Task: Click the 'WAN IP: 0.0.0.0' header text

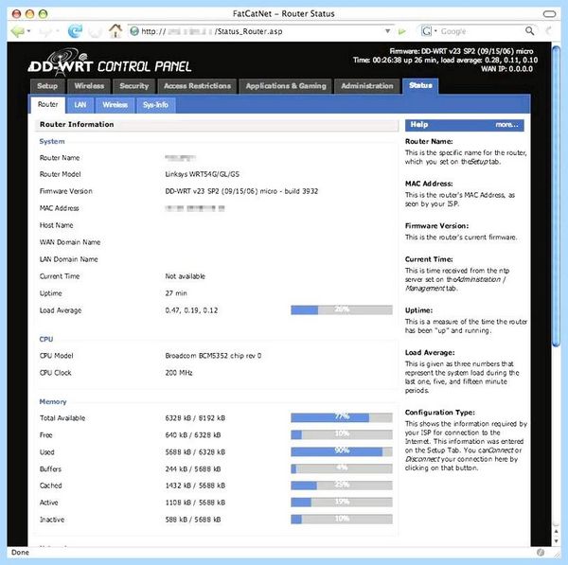Action: (506, 69)
